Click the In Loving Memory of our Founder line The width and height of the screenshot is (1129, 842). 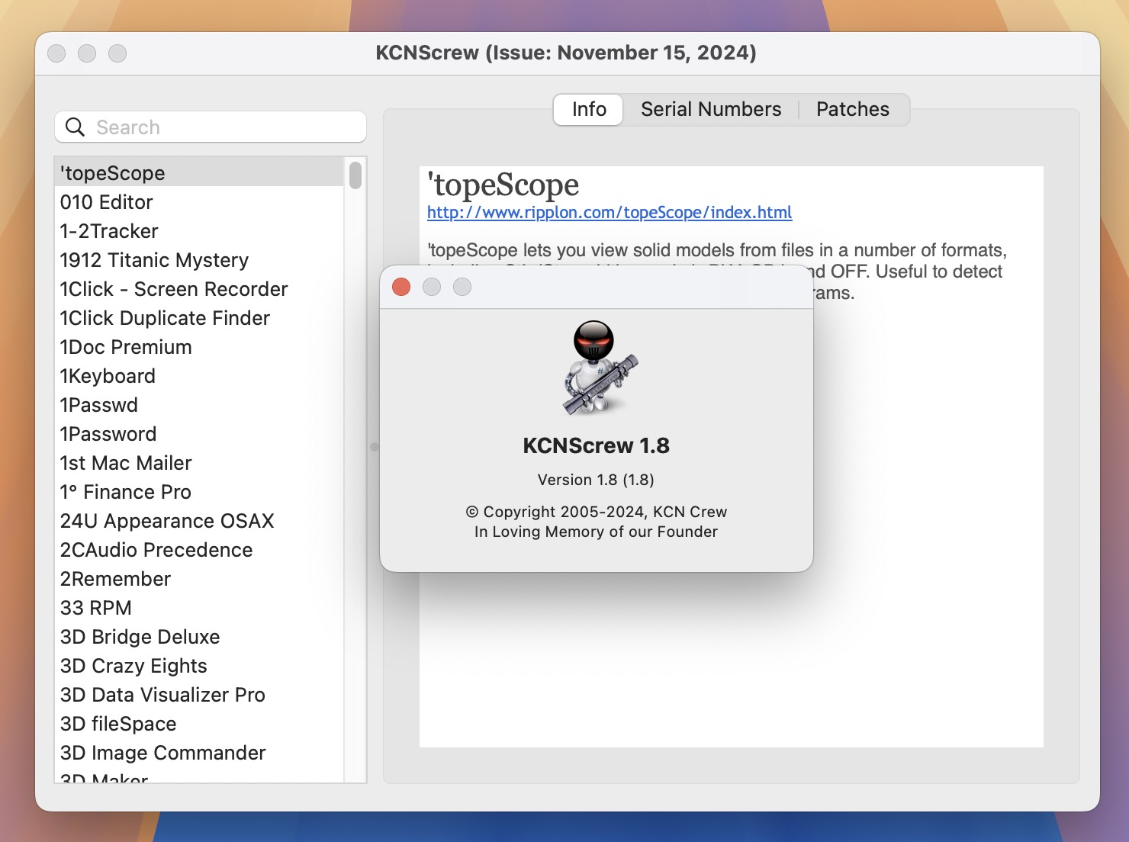click(596, 532)
